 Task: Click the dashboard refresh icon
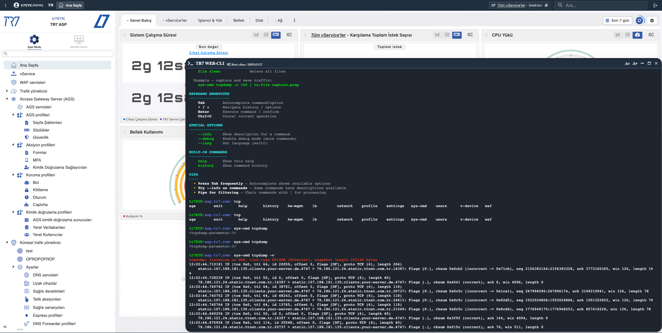(x=640, y=20)
